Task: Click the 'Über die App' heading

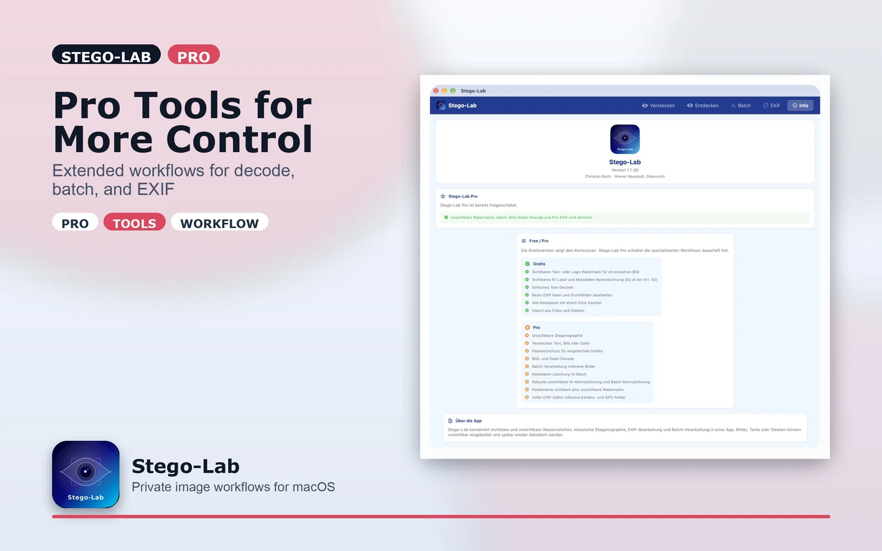Action: pyautogui.click(x=469, y=420)
